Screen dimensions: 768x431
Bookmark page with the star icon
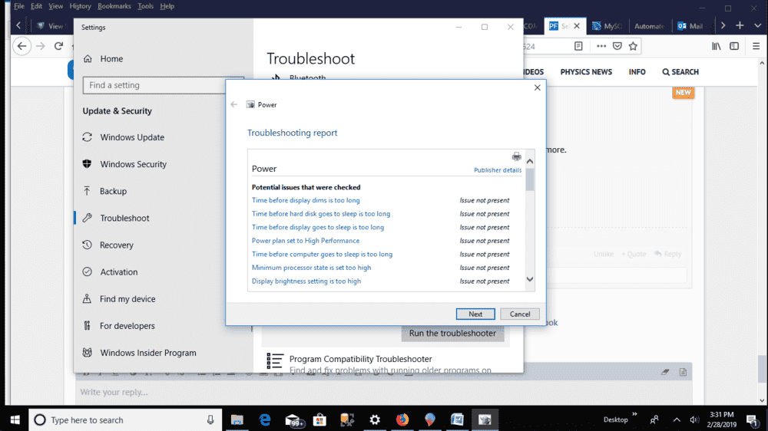(633, 46)
